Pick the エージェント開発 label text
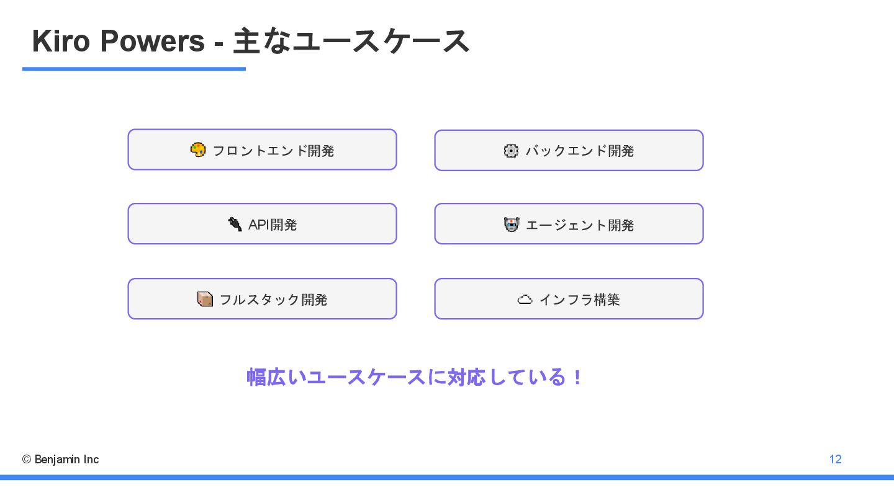 coord(579,225)
